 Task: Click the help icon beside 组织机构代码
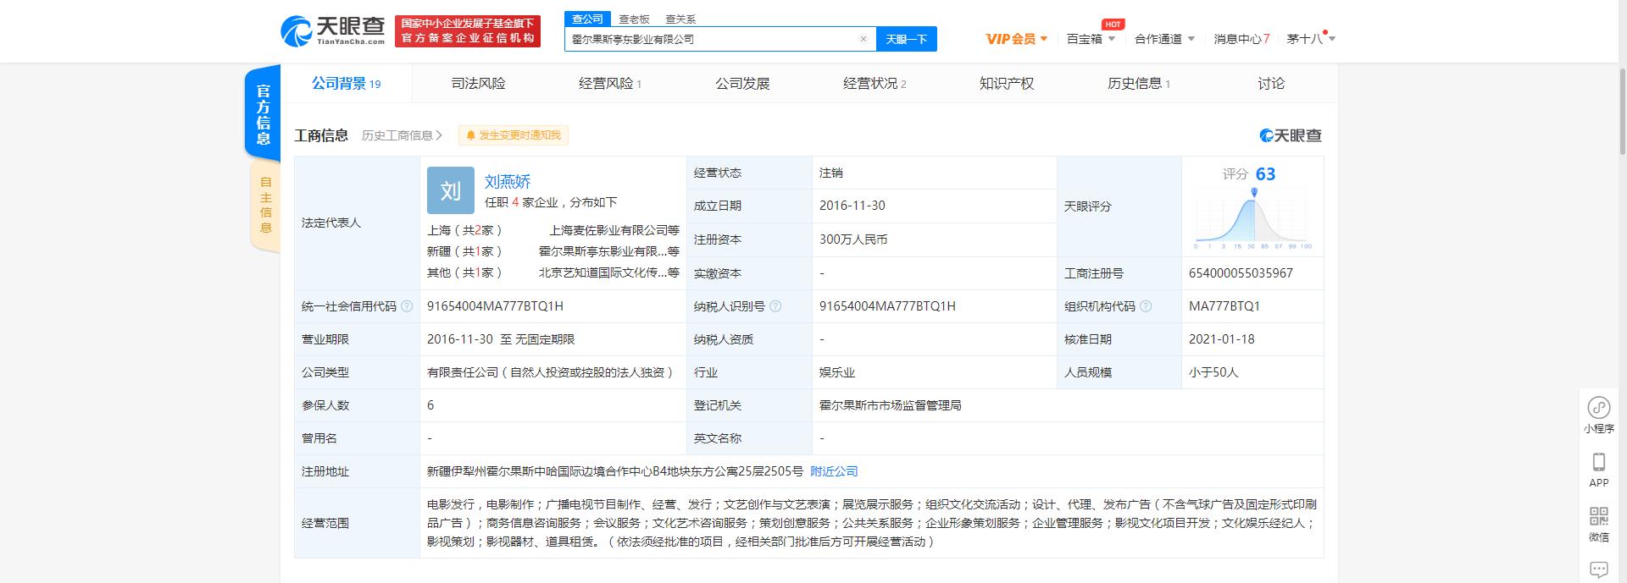(1146, 306)
